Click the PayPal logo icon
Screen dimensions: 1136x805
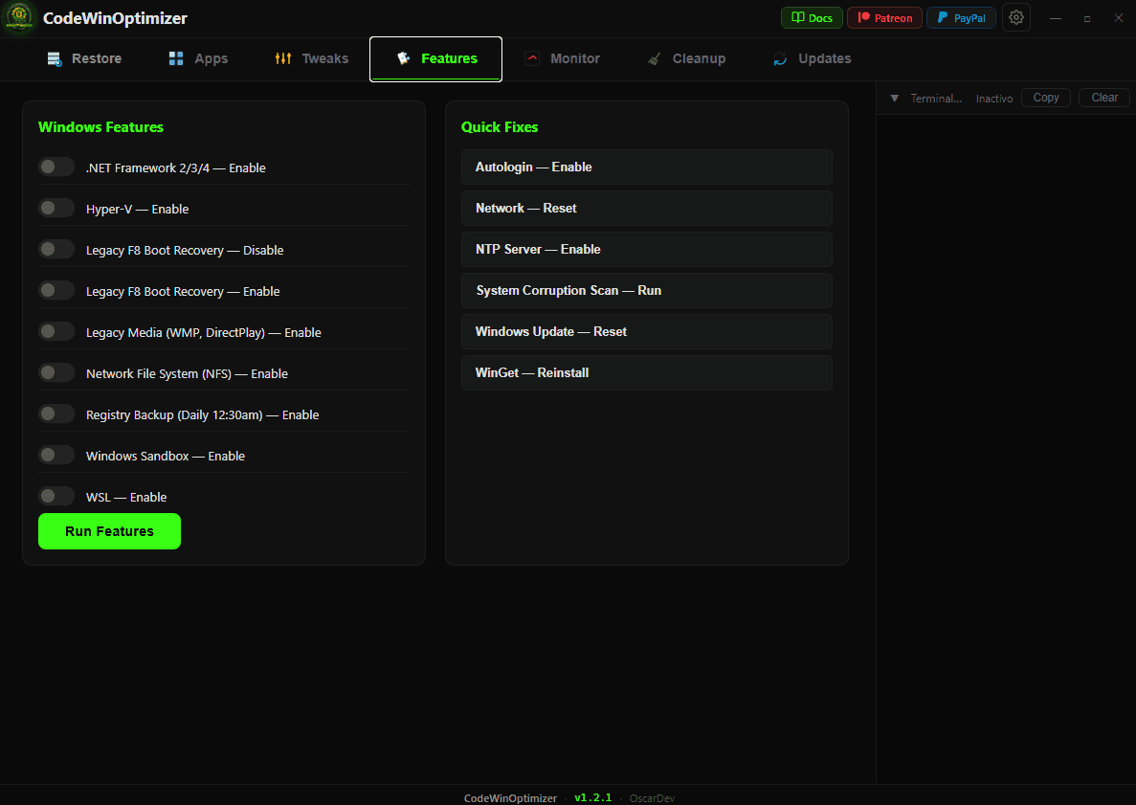943,17
